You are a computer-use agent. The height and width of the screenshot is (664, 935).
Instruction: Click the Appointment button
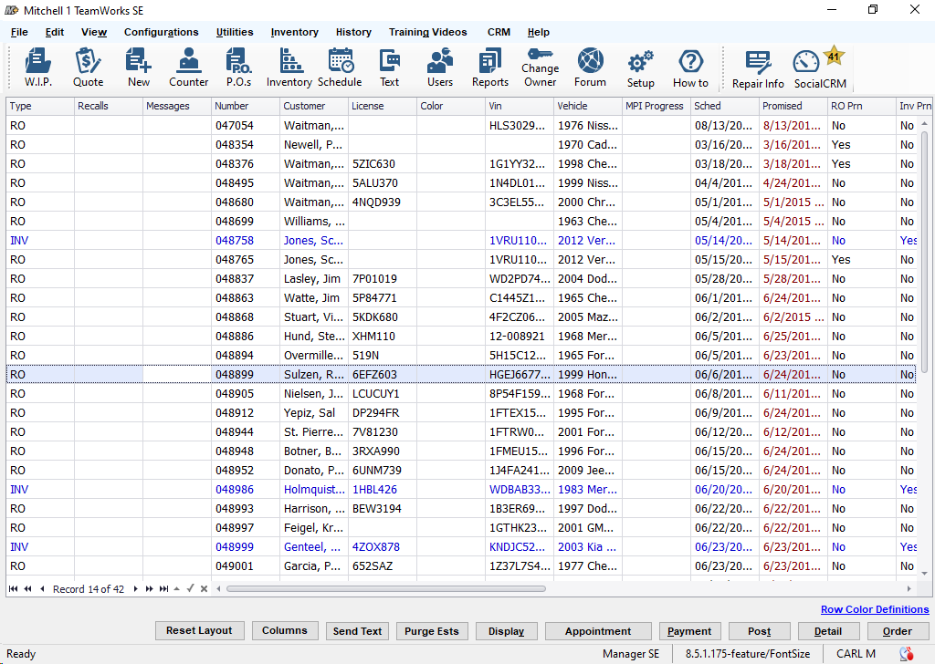(598, 631)
